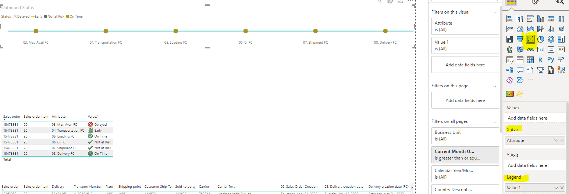Choose the slicer visual
This screenshot has height=194, width=569.
click(510, 60)
